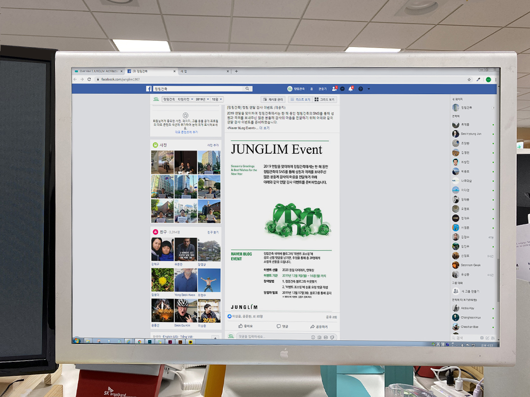Screen dimensions: 530x397
Task: Open the 타임라인 dropdown
Action: pos(185,99)
